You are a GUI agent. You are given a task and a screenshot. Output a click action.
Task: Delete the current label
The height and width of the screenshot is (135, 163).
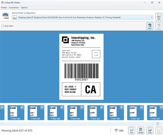coord(141,130)
